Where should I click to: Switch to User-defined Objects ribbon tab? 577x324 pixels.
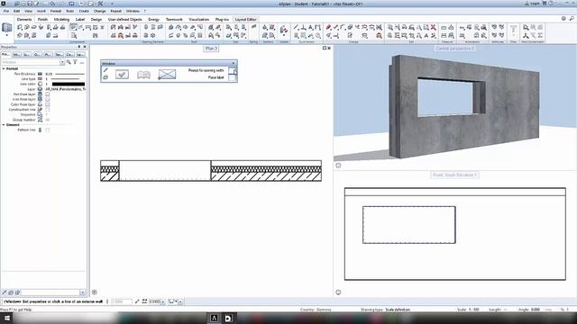click(124, 19)
